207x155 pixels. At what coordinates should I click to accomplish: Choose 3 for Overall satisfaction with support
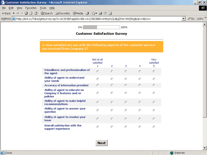pyautogui.click(x=126, y=127)
